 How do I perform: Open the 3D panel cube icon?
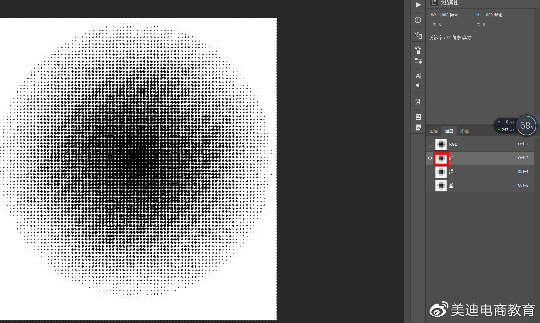click(x=418, y=35)
